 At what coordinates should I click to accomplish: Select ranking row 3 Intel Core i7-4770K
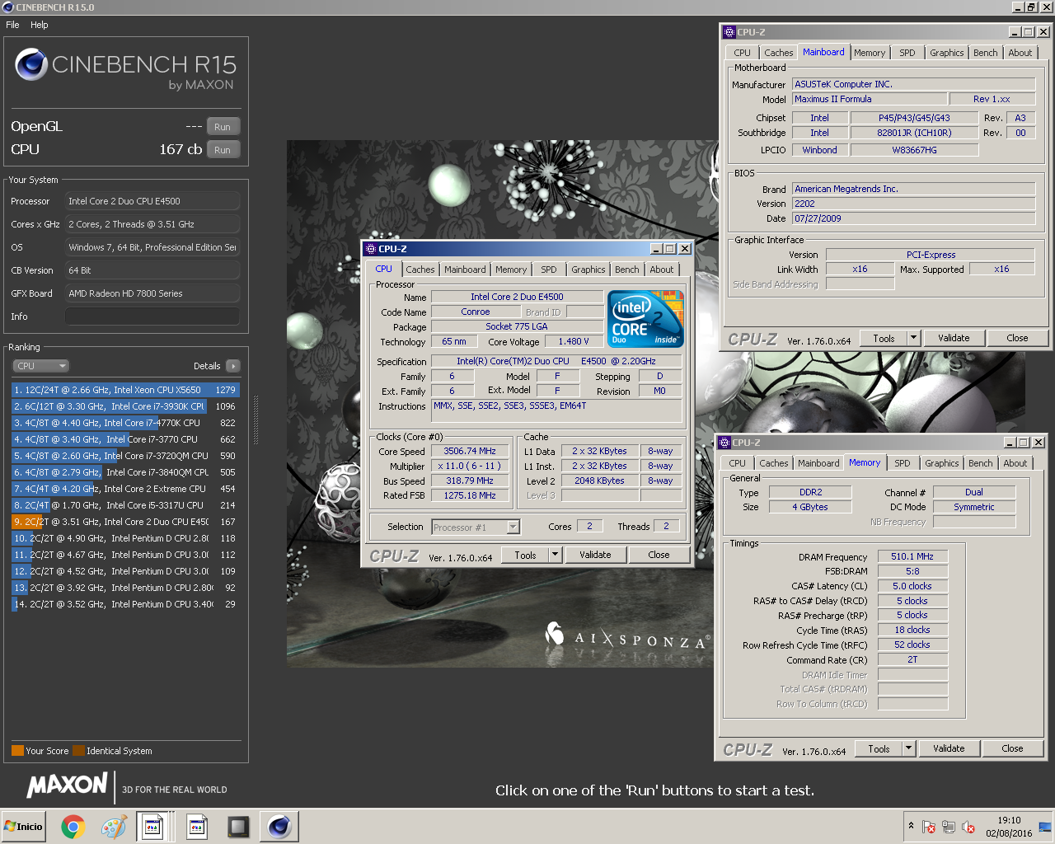tap(125, 423)
